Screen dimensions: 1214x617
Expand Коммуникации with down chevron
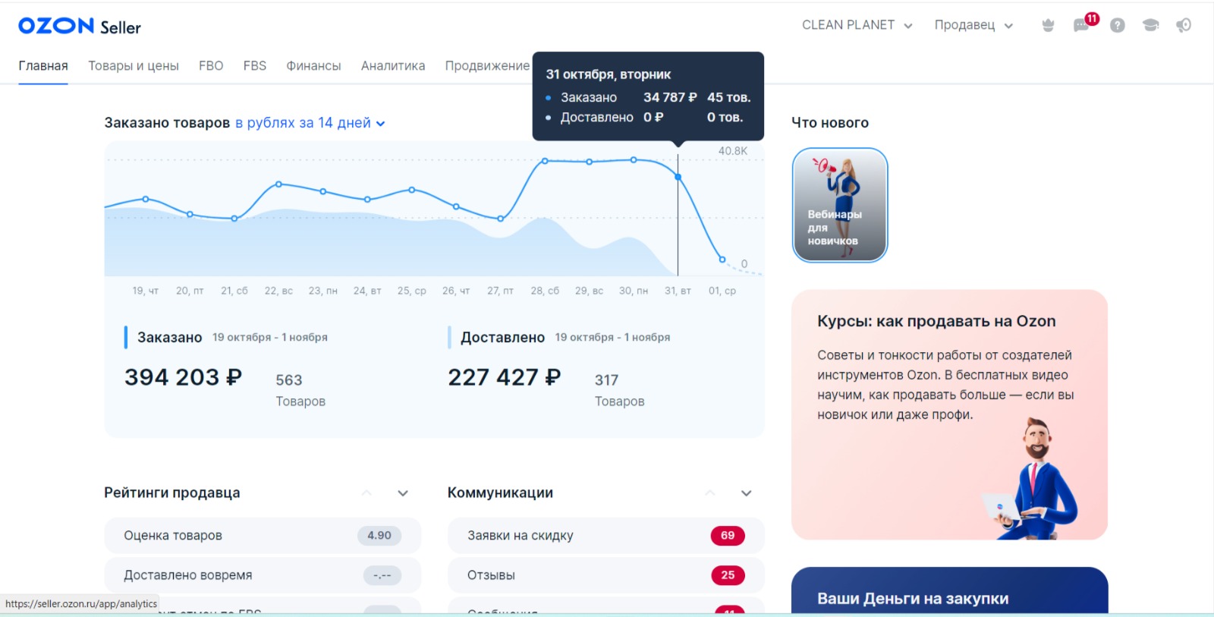pyautogui.click(x=747, y=493)
